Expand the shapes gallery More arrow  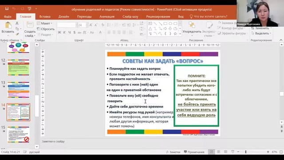coord(180,34)
